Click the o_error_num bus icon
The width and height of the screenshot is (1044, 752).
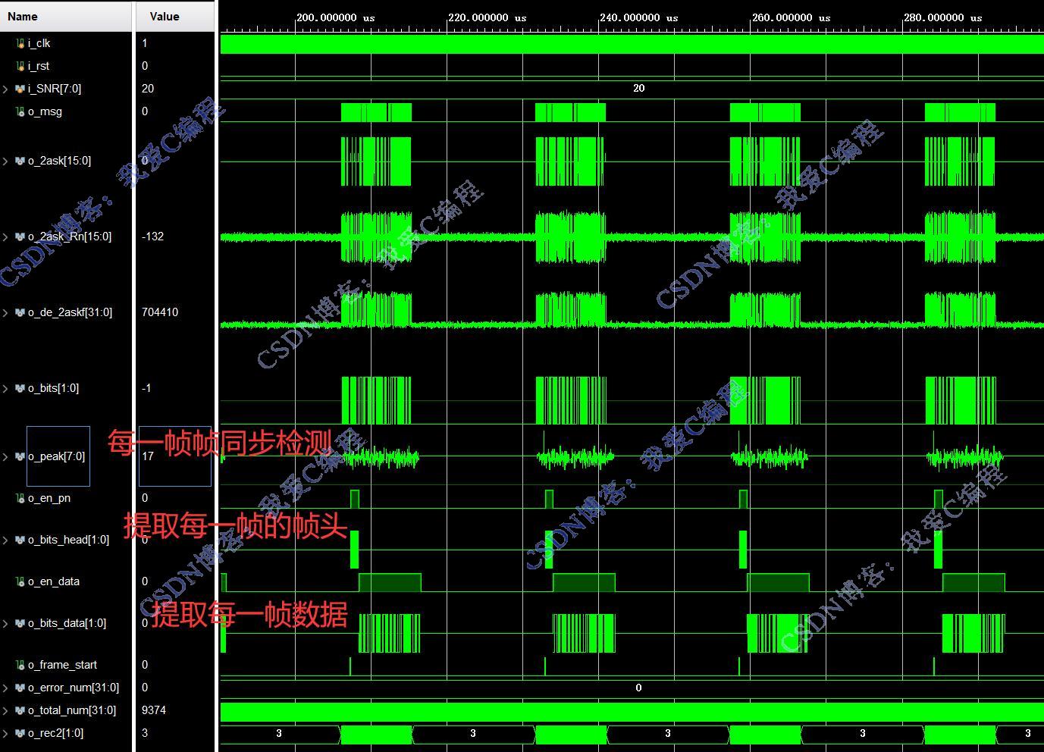click(20, 688)
